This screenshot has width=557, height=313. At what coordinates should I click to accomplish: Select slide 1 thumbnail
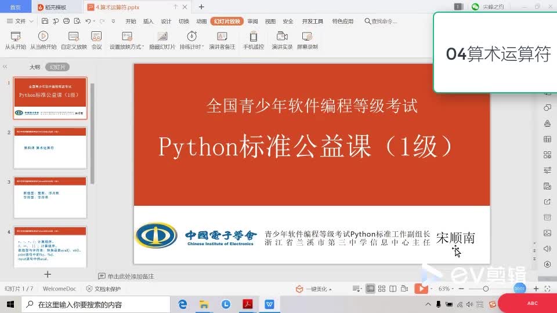[50, 98]
